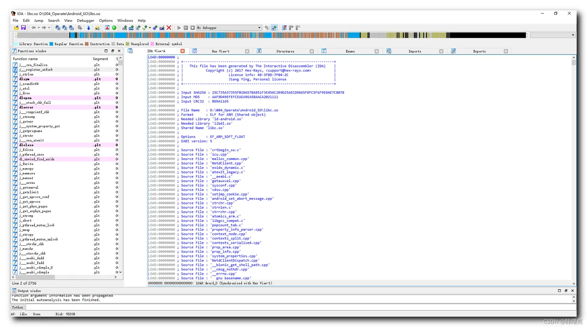Click the red X delete icon

tap(169, 28)
